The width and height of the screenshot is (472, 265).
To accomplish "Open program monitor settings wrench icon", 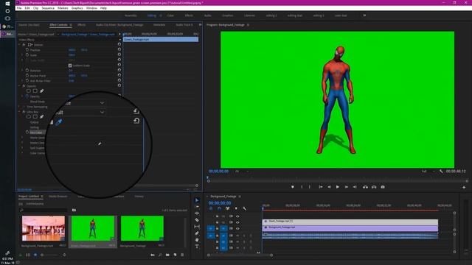I will (441, 172).
